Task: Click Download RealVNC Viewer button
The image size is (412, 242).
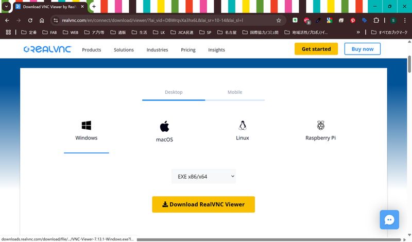Action: [203, 204]
